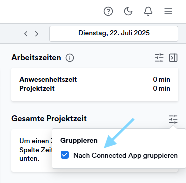Click the Gruppieren heading in the popup
The width and height of the screenshot is (186, 183).
pyautogui.click(x=79, y=141)
